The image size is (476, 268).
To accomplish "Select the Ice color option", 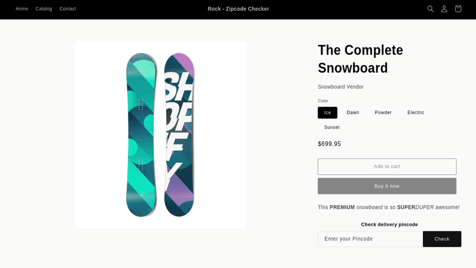I will point(328,113).
